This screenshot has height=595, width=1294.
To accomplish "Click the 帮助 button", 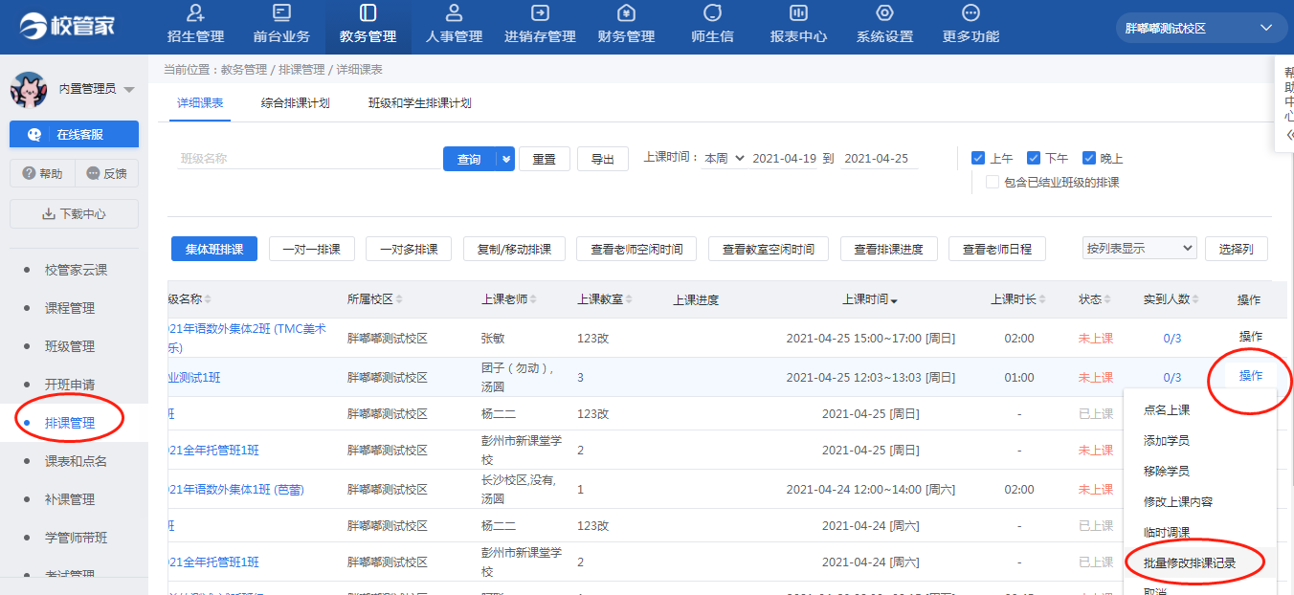I will (x=41, y=173).
